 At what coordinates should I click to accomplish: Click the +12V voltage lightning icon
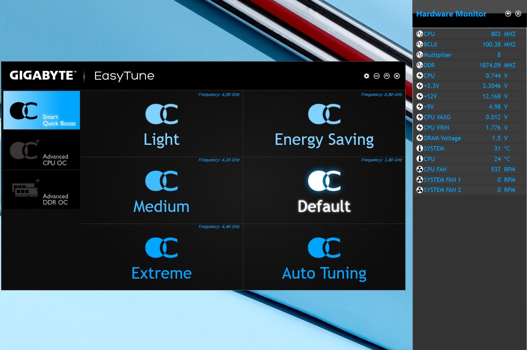(x=419, y=96)
